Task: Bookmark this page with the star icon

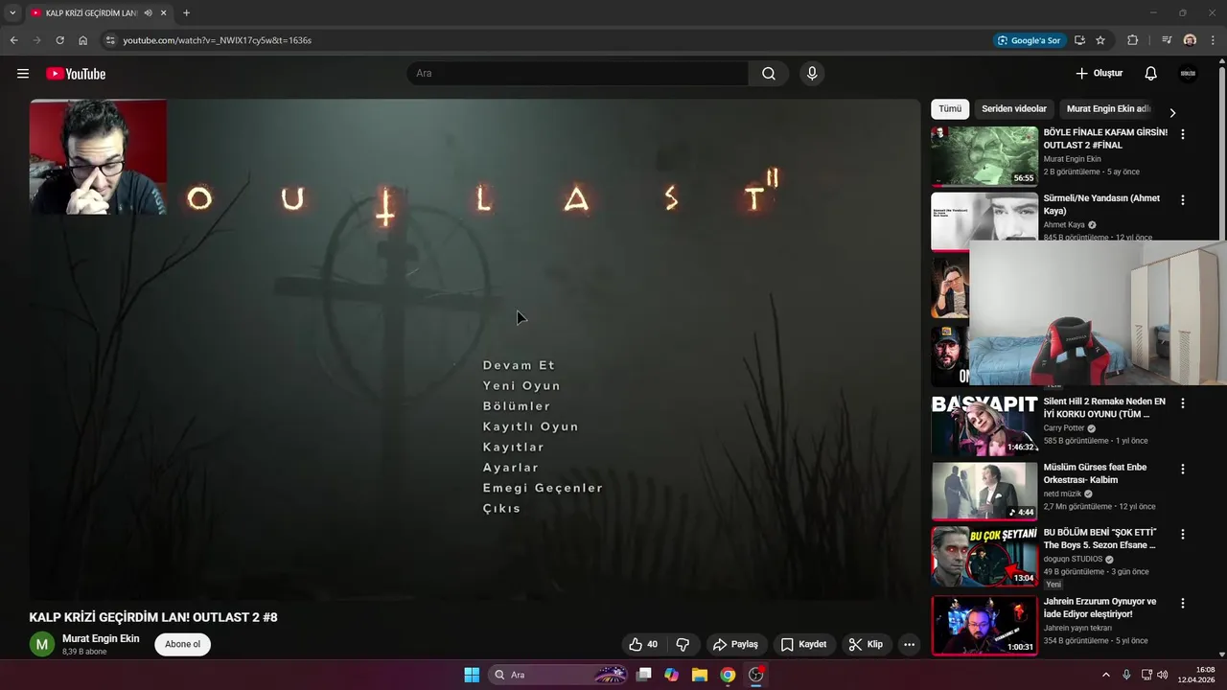Action: point(1100,40)
